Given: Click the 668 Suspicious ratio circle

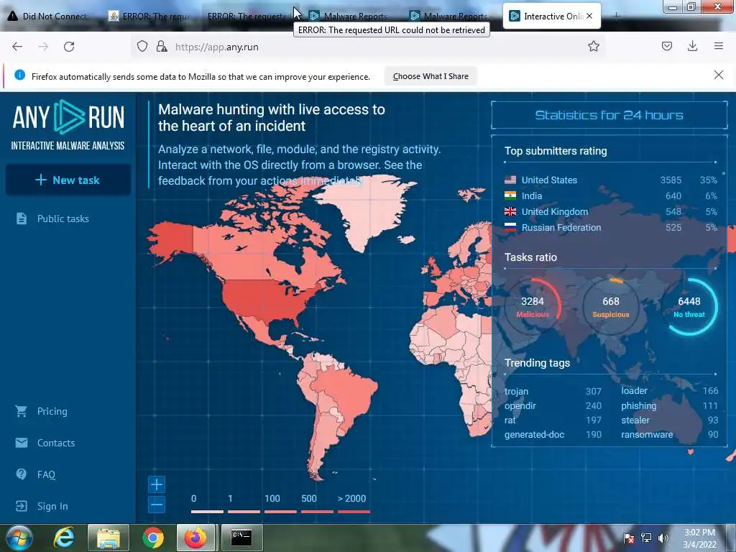Looking at the screenshot, I should [611, 306].
